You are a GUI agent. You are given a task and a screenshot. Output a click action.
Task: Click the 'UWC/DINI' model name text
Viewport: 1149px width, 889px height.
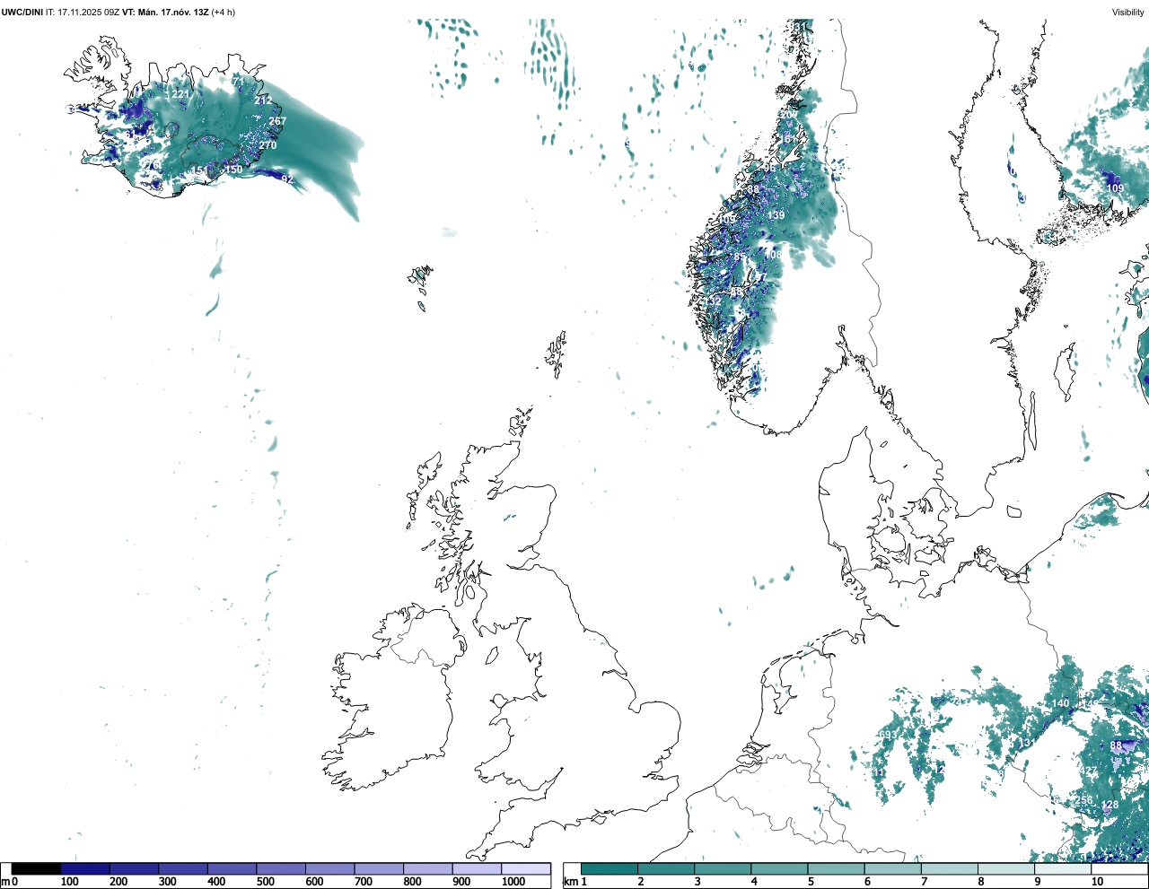(x=22, y=13)
